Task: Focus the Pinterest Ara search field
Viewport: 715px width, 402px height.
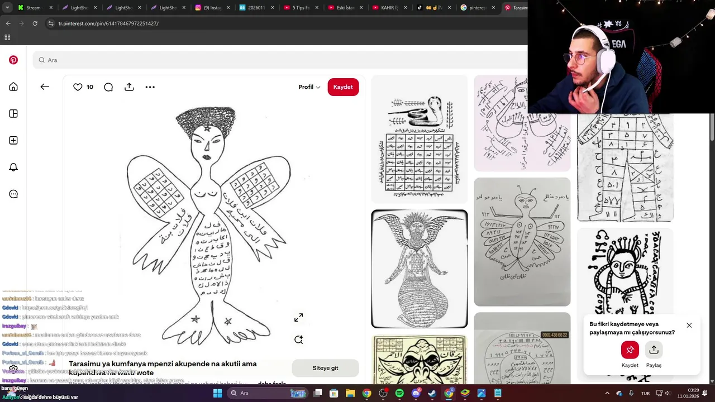Action: [279, 60]
